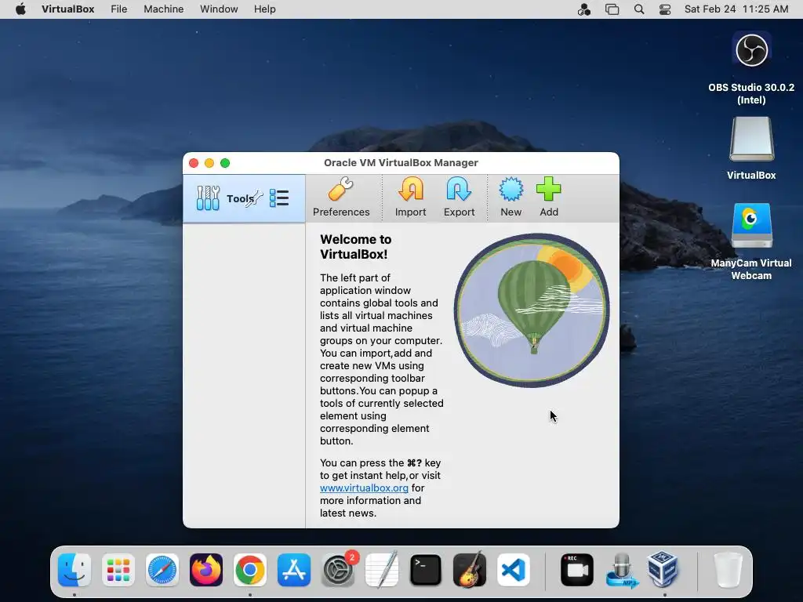Click the Export appliance toolbar icon

459,197
